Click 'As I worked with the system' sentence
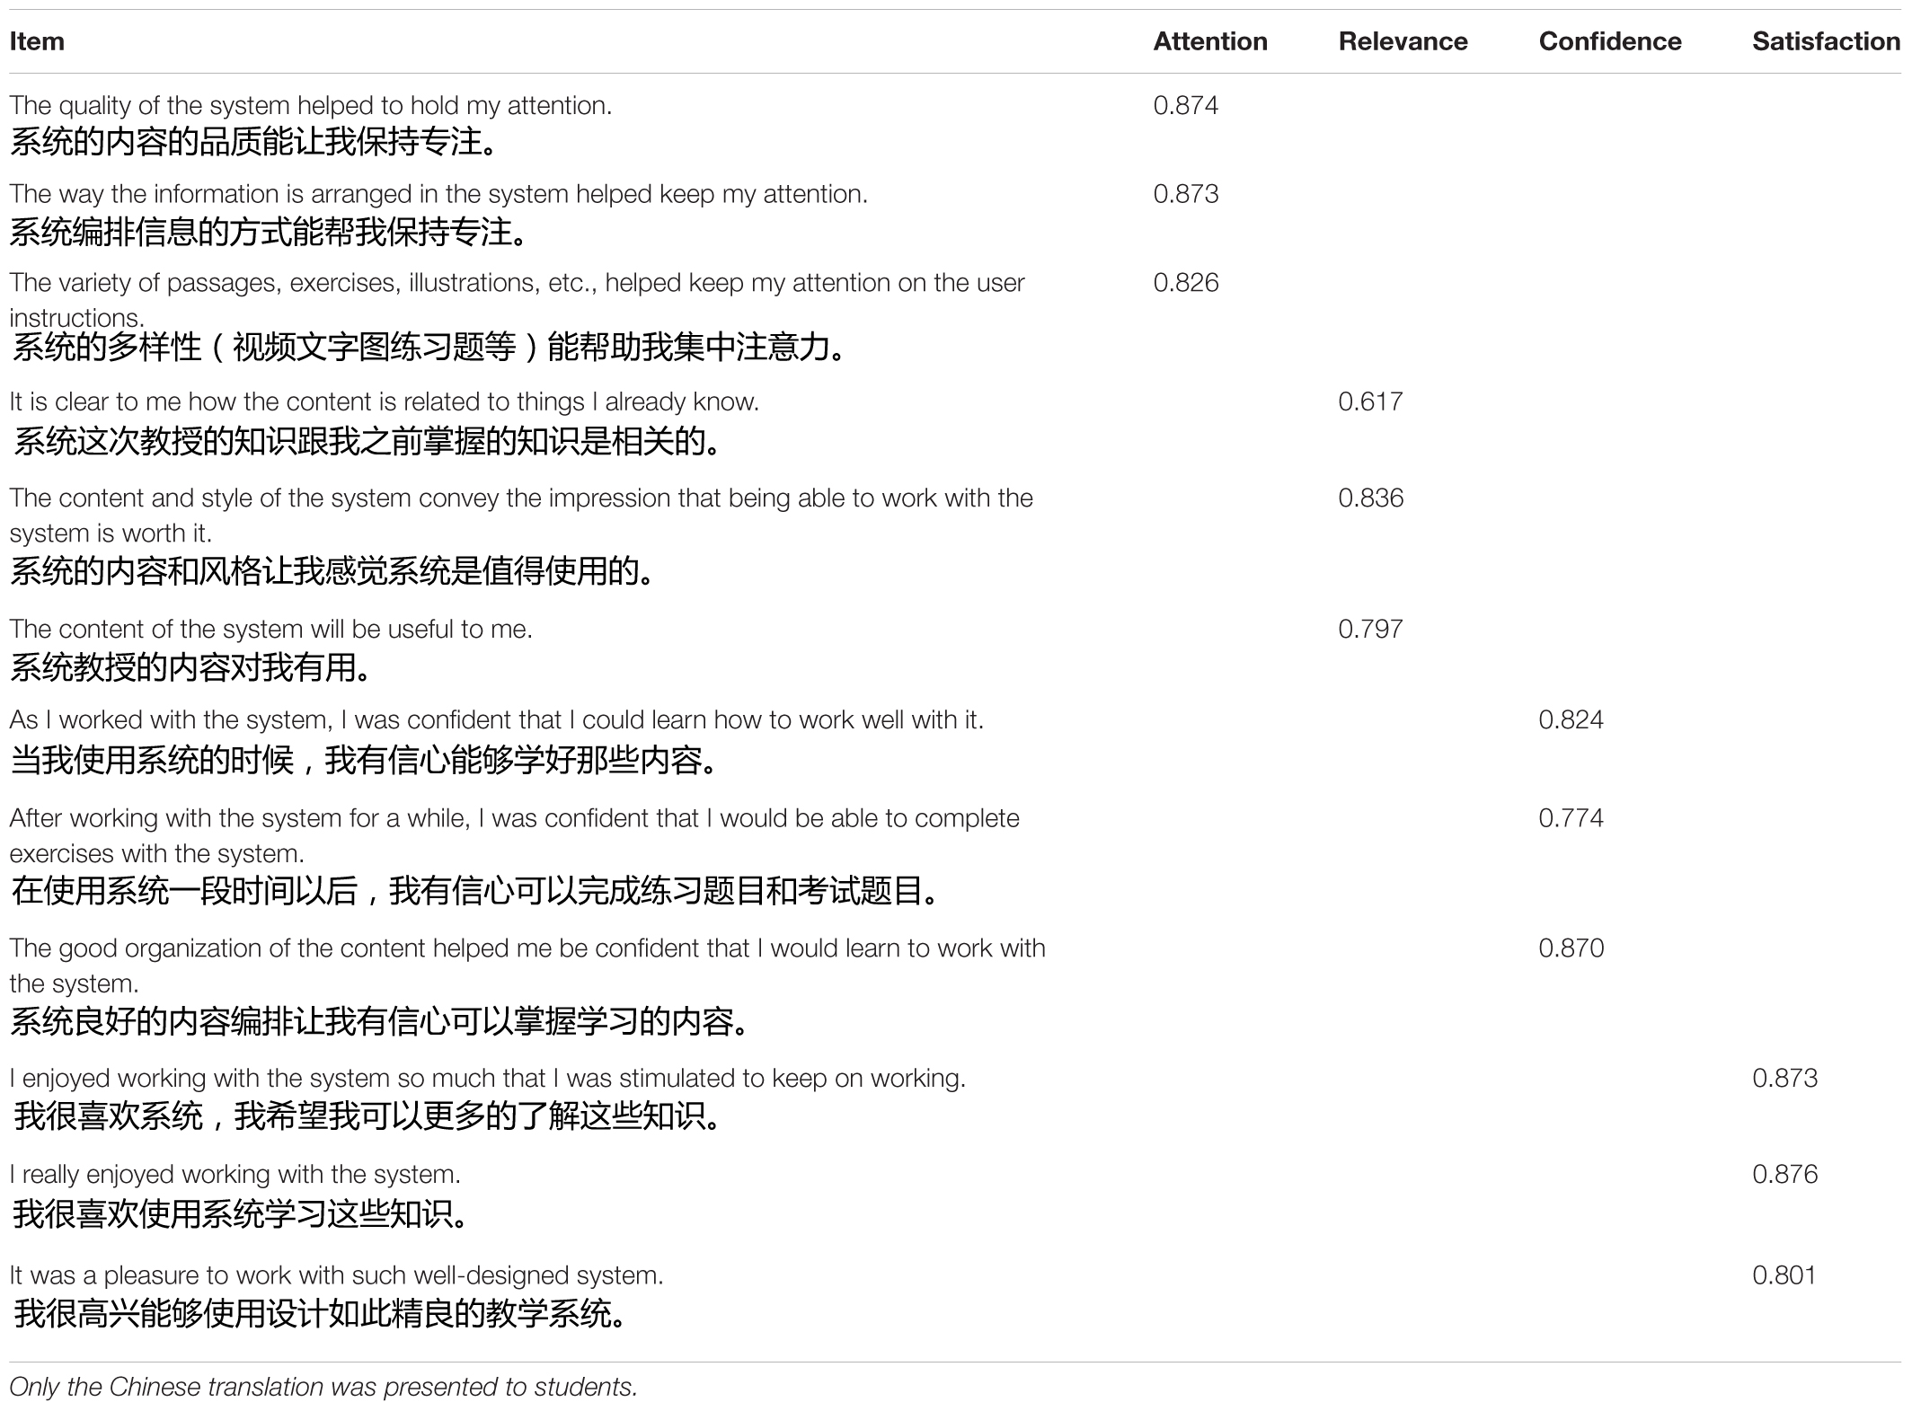 (x=497, y=720)
